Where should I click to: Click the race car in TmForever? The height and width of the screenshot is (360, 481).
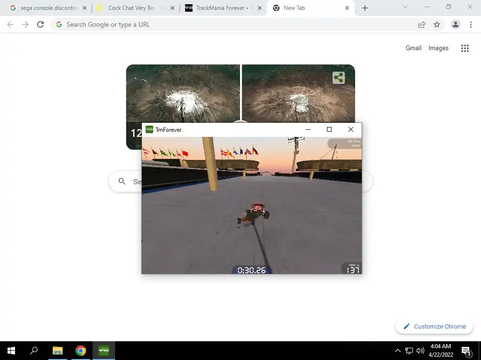point(253,214)
